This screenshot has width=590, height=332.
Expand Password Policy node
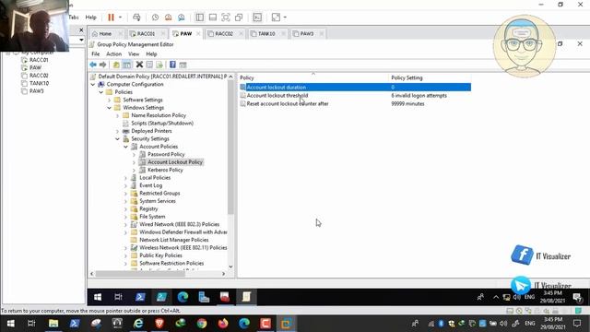[134, 155]
